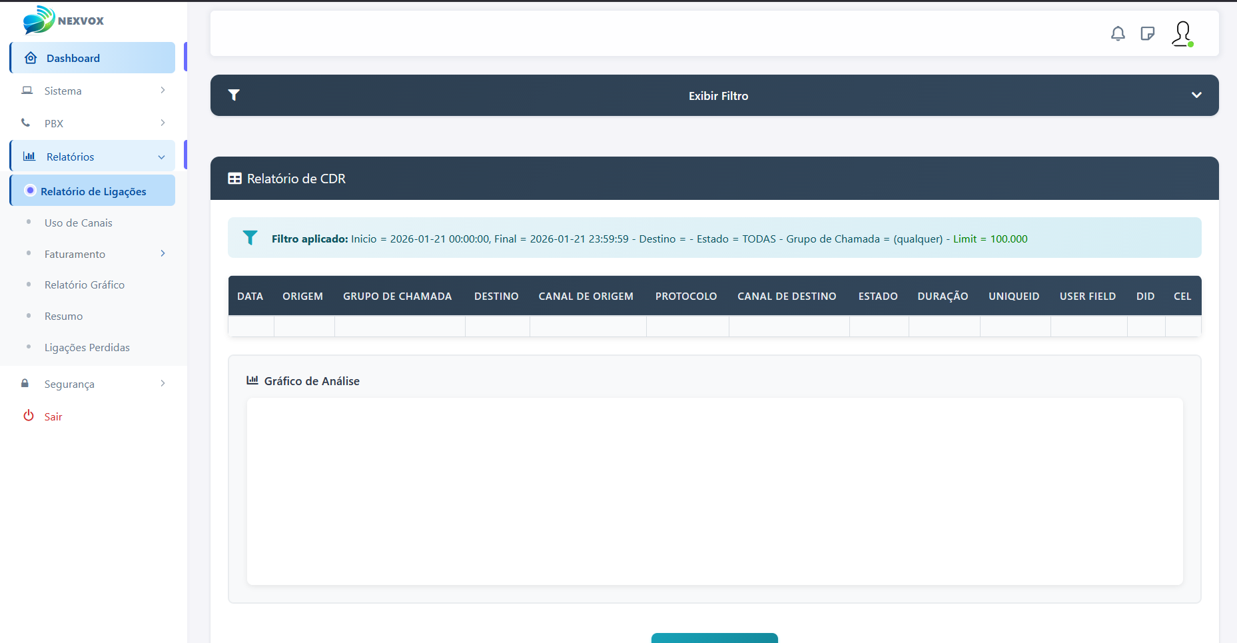Sort by the DESTINO column header
The height and width of the screenshot is (643, 1237).
496,296
